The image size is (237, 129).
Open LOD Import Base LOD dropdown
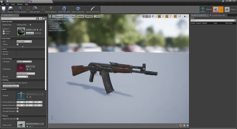pyautogui.click(x=24, y=61)
